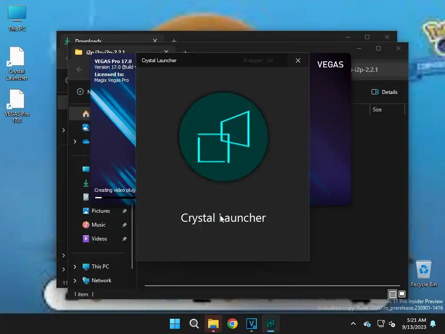Open OneDrive tray icon
The width and height of the screenshot is (445, 334).
(367, 324)
